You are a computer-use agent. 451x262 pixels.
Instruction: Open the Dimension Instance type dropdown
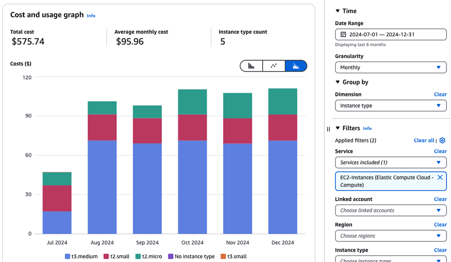tap(390, 105)
